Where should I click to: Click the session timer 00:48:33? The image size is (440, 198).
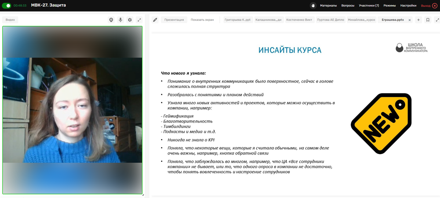pyautogui.click(x=20, y=5)
